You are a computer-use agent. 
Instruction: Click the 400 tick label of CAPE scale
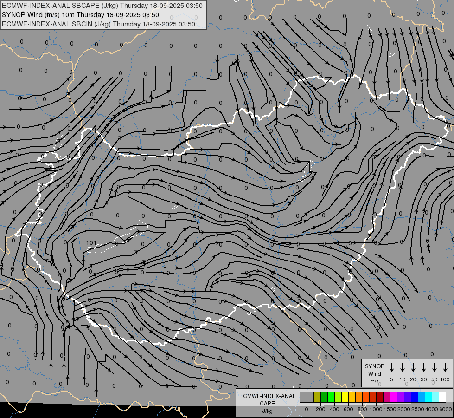tap(334, 409)
